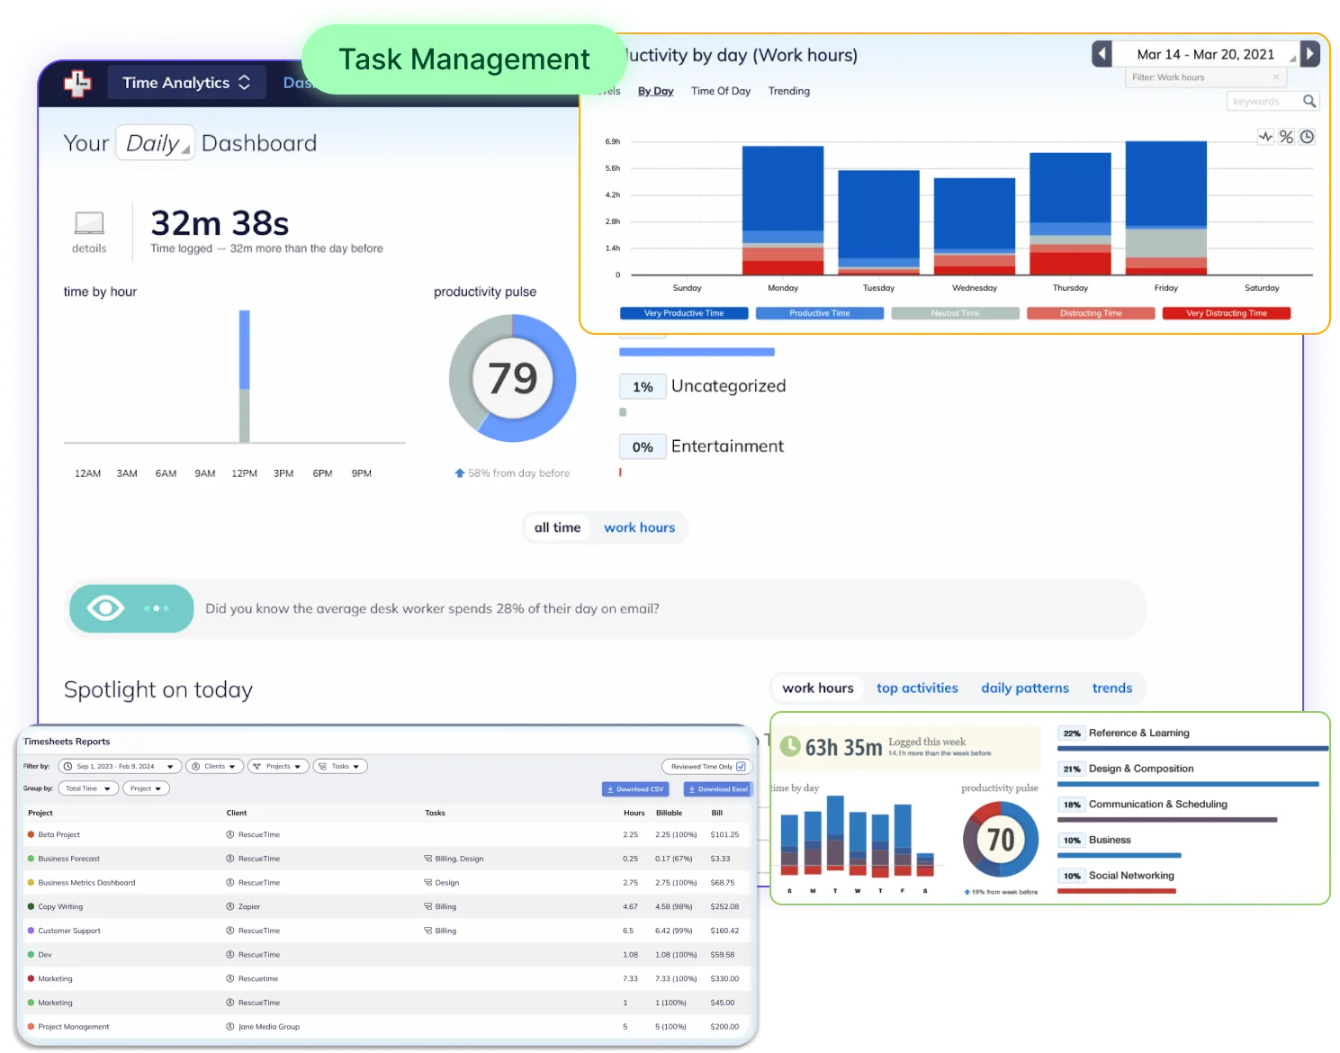The width and height of the screenshot is (1340, 1053).
Task: Click the Project Management project row
Action: click(x=386, y=1027)
